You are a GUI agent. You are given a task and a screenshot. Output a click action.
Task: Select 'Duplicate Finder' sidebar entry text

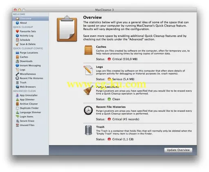(x=29, y=108)
